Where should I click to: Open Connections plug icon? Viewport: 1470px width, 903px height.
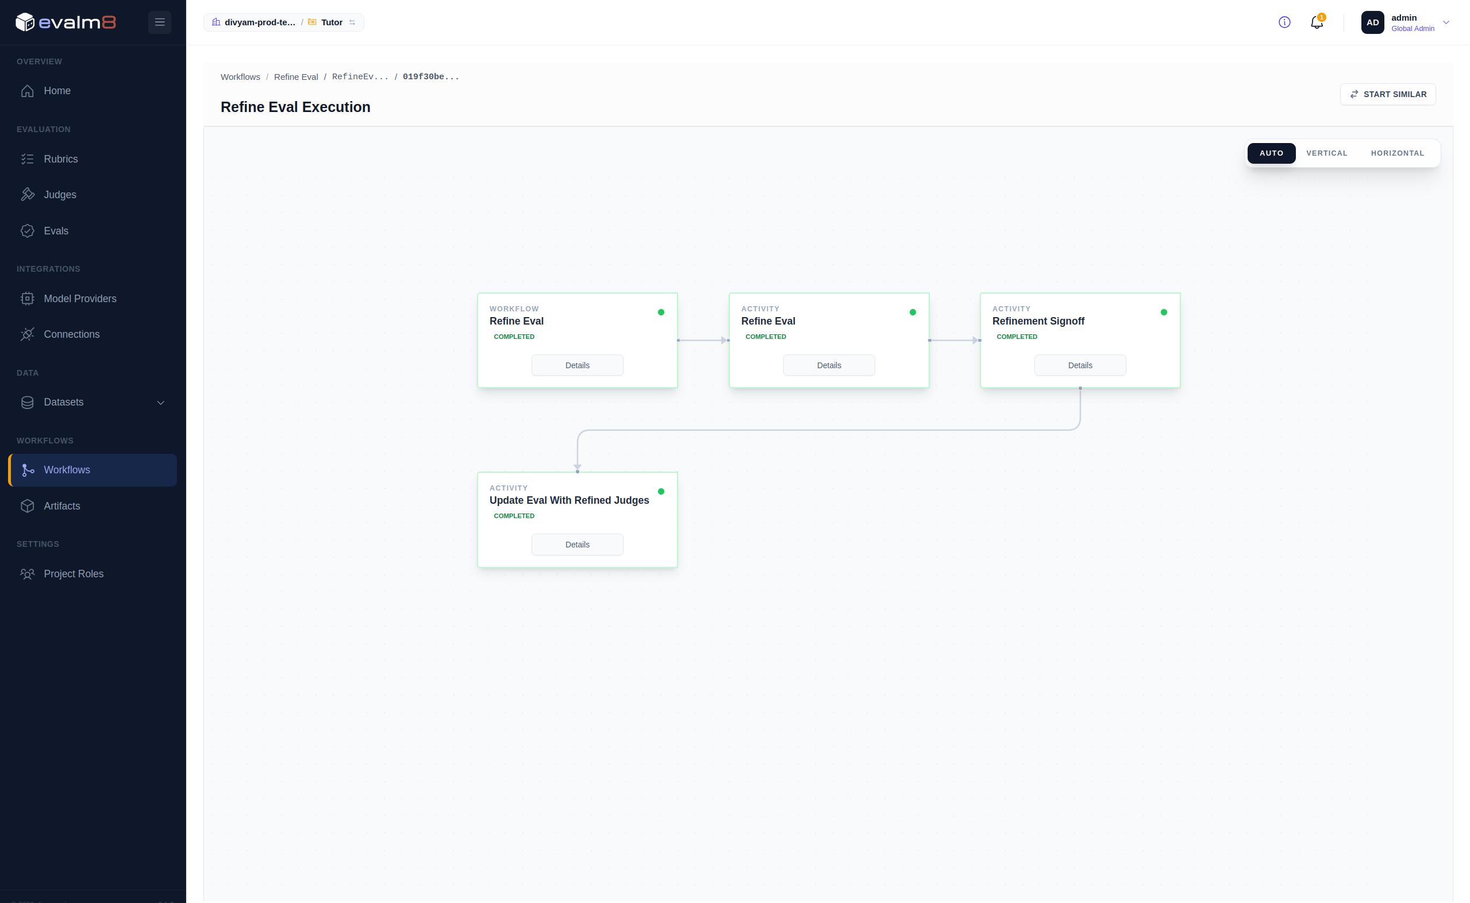pyautogui.click(x=28, y=334)
